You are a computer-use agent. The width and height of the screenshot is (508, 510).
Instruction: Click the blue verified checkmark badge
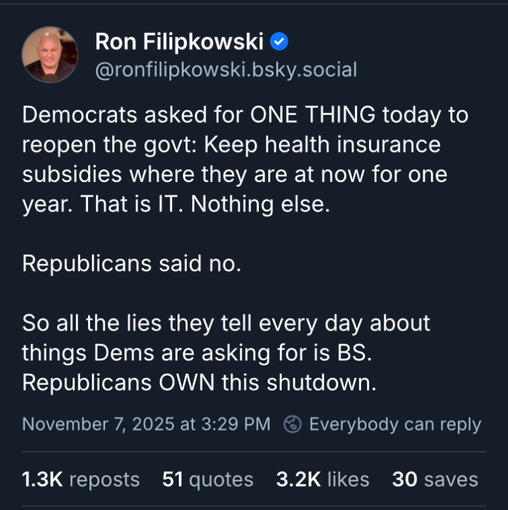[279, 42]
